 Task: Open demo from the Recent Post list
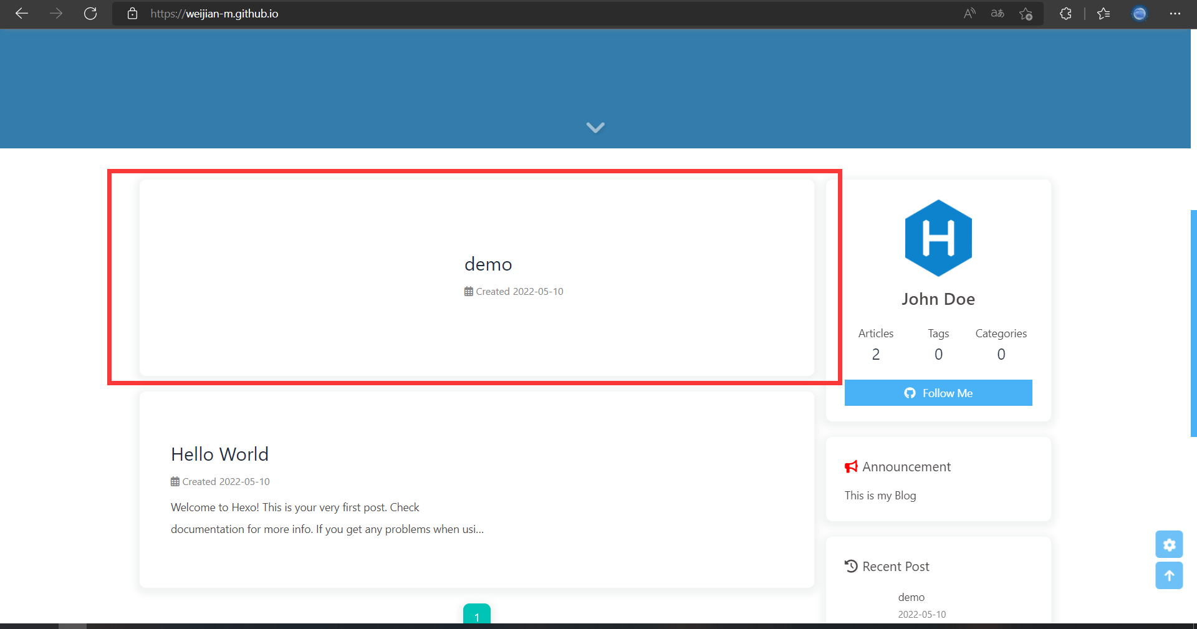coord(911,597)
